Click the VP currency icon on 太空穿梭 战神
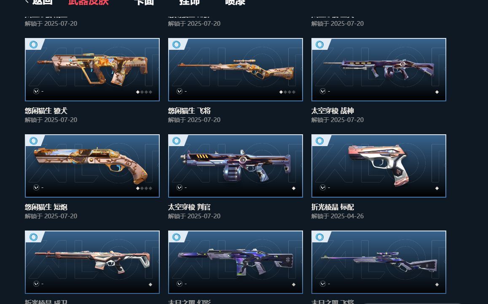Viewport: 488px width, 304px height. (x=323, y=91)
